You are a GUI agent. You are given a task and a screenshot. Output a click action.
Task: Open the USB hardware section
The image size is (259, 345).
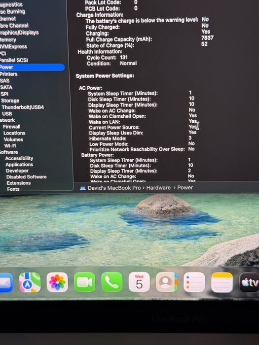7,114
